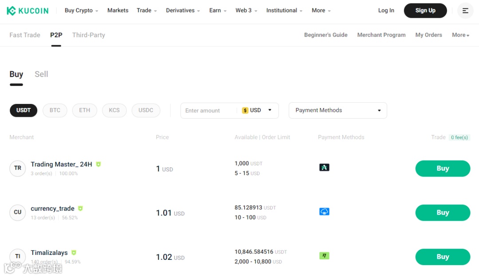The width and height of the screenshot is (479, 277).
Task: Click Trading Master_24H verified shield badge
Action: [x=98, y=164]
